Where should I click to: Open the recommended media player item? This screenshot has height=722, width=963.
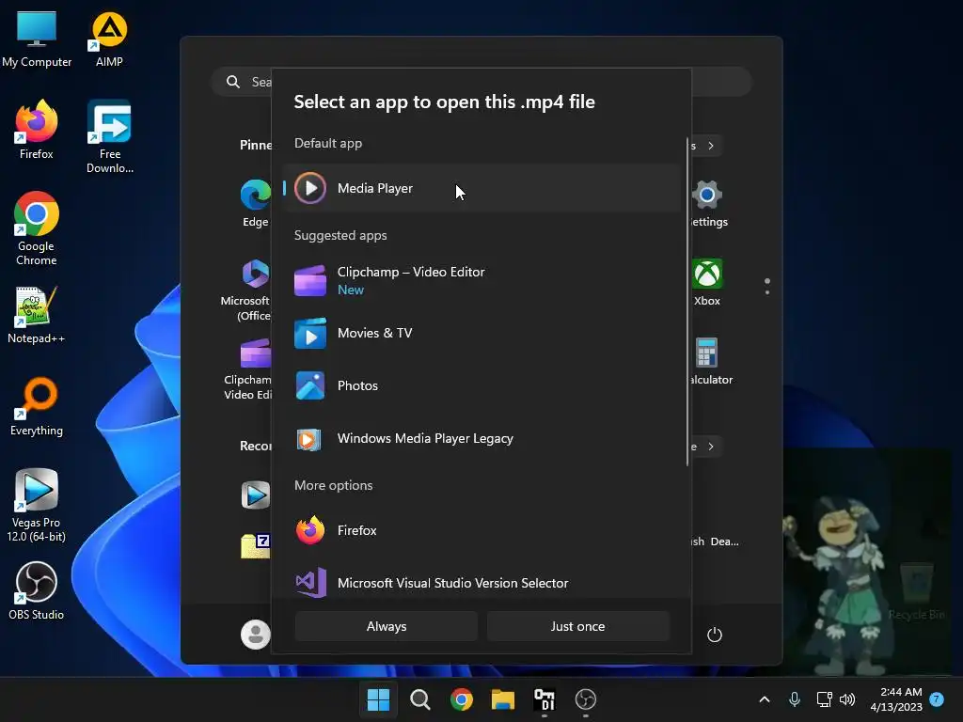pyautogui.click(x=256, y=494)
